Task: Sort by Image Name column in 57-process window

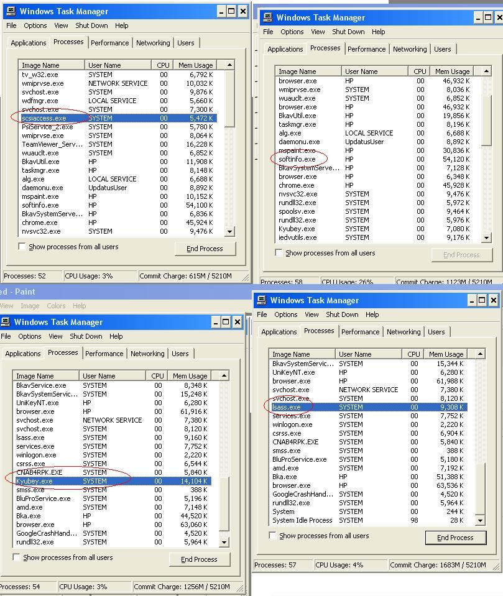Action: click(x=302, y=354)
